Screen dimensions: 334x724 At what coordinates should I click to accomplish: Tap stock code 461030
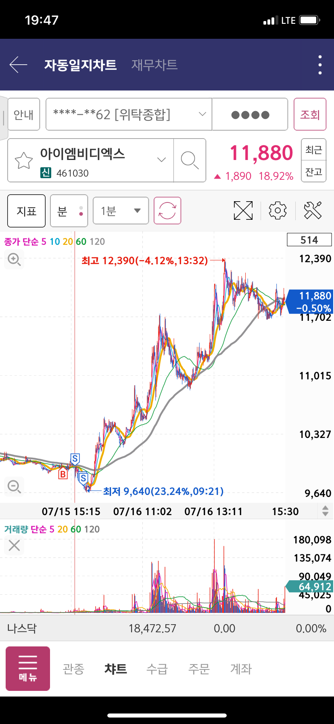pyautogui.click(x=73, y=173)
